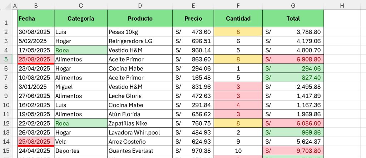Select column H header
Image resolution: width=366 pixels, height=158 pixels.
click(x=342, y=6)
